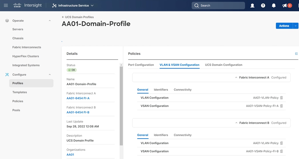Select Connectivity tab under Fabric Interconnect A
The height and width of the screenshot is (159, 299).
click(x=182, y=90)
